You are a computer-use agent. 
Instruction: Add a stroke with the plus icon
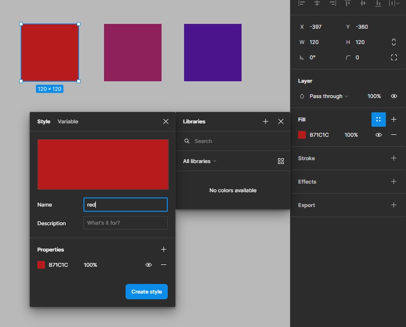click(394, 158)
